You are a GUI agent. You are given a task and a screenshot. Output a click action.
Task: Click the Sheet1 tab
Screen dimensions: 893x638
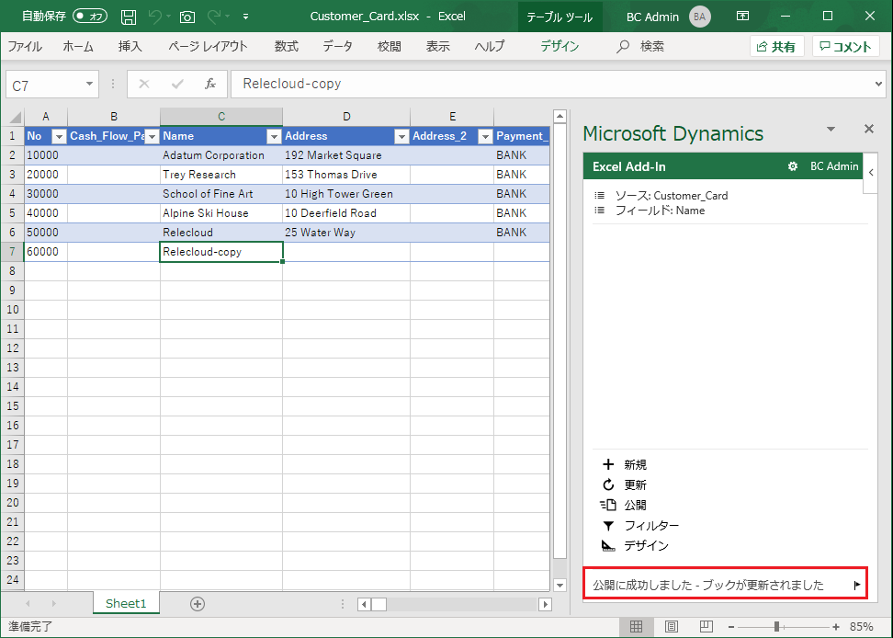pyautogui.click(x=126, y=604)
